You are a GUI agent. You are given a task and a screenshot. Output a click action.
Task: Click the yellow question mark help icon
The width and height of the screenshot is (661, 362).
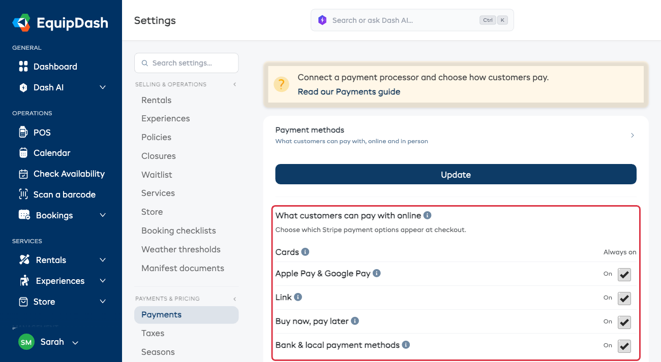coord(281,84)
